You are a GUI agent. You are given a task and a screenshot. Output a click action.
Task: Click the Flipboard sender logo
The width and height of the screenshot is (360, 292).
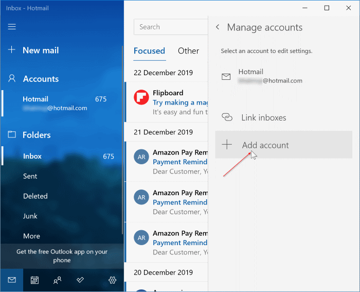(141, 97)
